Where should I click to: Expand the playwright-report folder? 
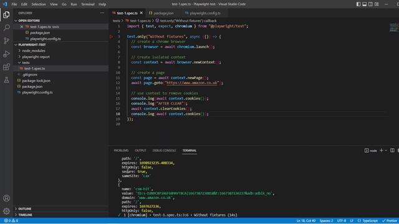[36, 57]
